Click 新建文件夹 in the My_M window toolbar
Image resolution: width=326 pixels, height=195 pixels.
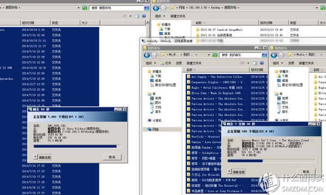pyautogui.click(x=194, y=63)
